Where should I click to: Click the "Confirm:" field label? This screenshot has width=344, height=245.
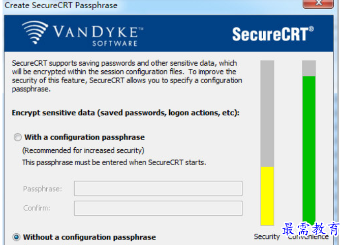point(37,208)
